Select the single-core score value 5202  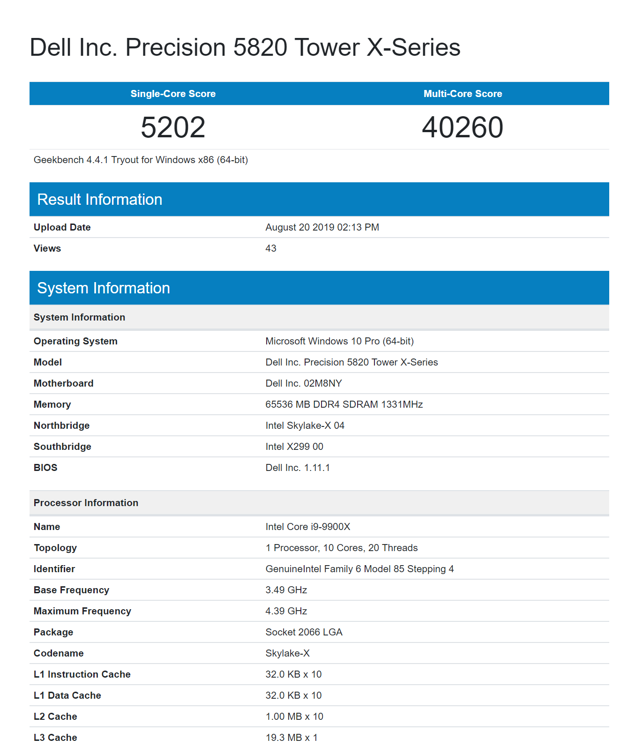pyautogui.click(x=173, y=127)
